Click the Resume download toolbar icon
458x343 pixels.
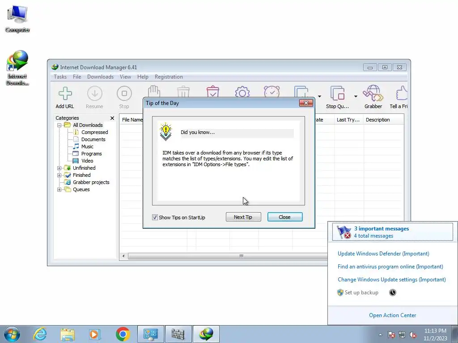point(95,97)
